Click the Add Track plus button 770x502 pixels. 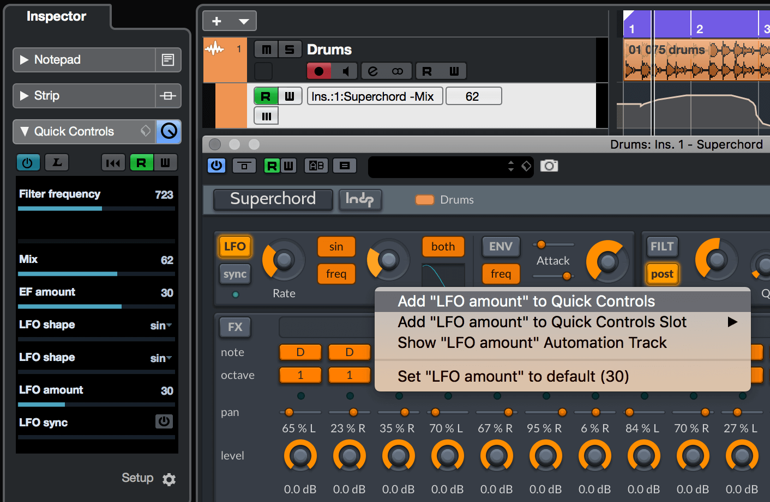(216, 21)
